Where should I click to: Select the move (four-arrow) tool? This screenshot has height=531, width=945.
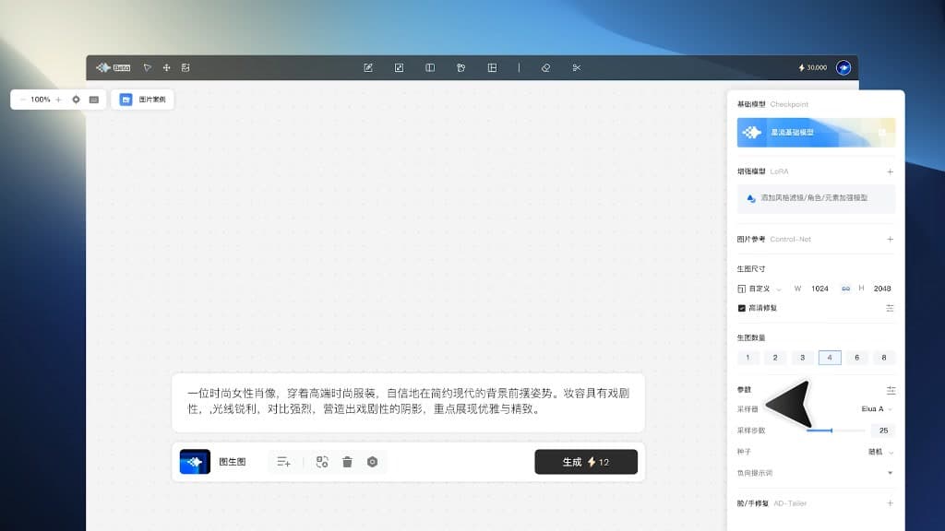click(166, 67)
